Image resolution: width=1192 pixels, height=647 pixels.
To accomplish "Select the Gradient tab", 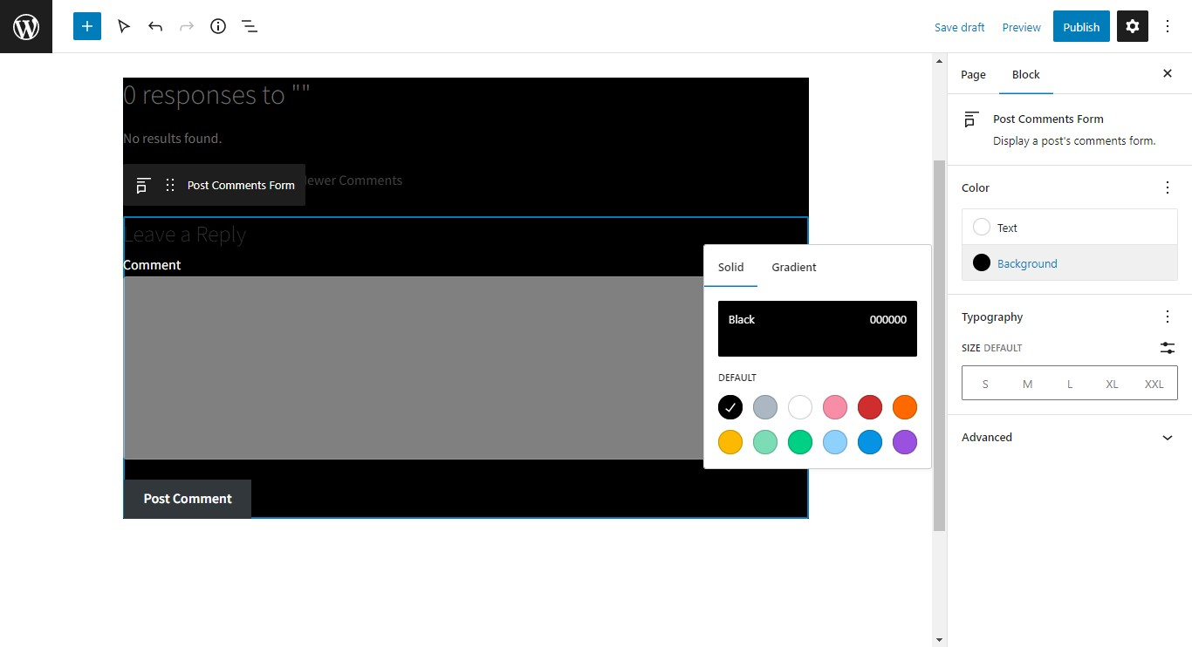I will tap(794, 267).
